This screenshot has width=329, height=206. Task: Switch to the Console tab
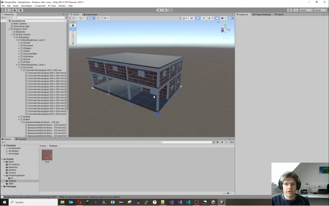coord(21,139)
